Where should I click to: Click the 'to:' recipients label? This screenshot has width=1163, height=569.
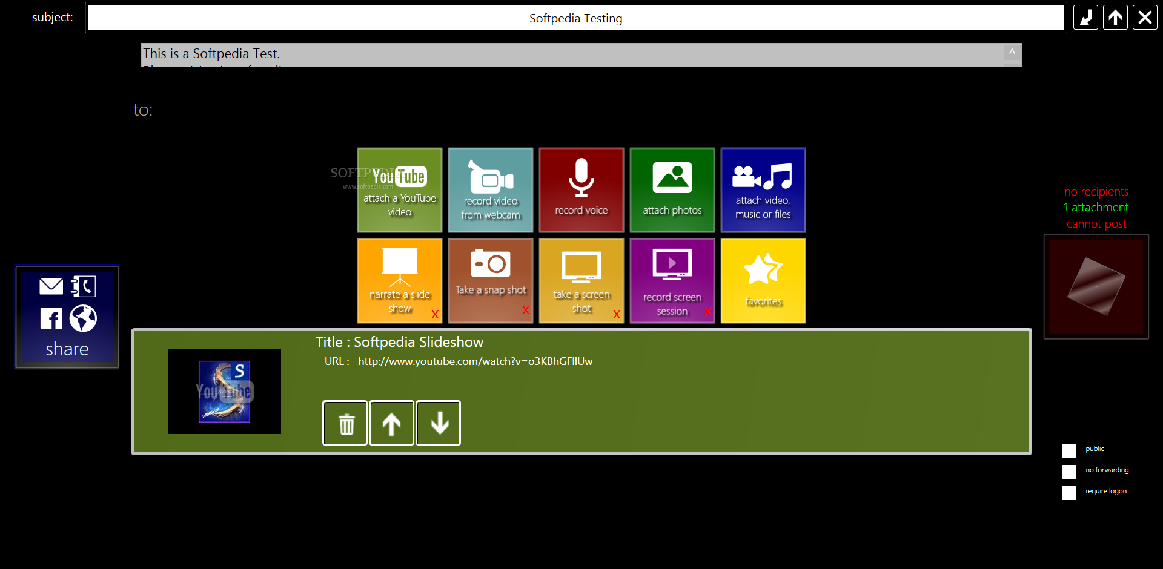coord(143,110)
